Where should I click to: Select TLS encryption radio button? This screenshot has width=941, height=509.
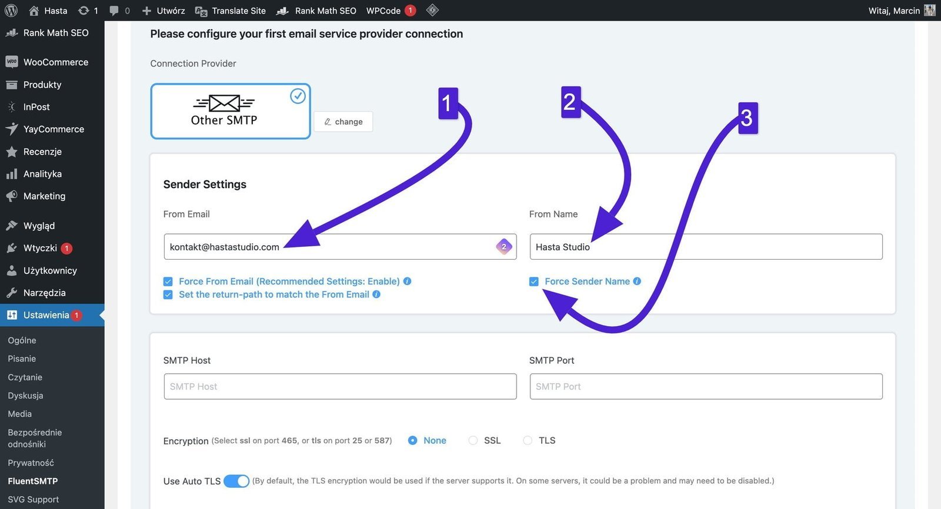coord(528,441)
